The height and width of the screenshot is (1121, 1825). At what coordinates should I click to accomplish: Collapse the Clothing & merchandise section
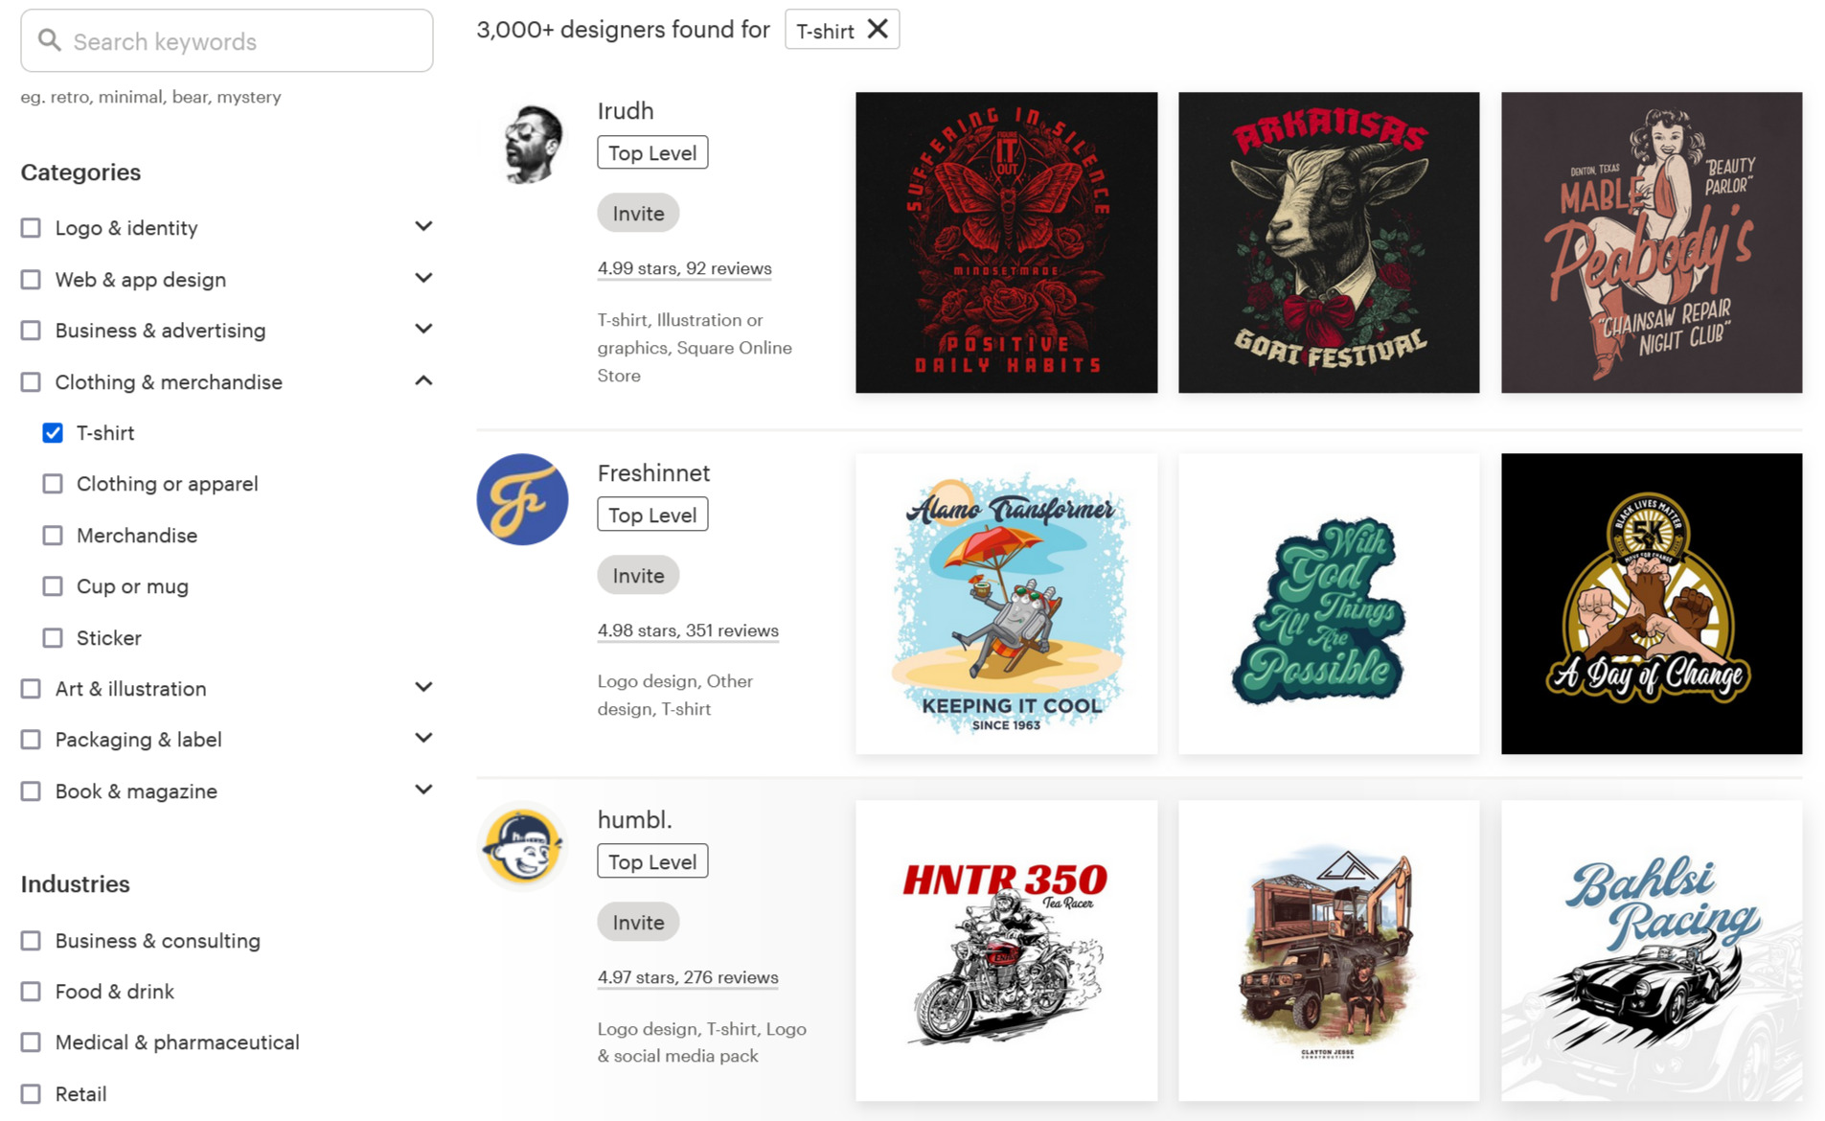tap(422, 379)
